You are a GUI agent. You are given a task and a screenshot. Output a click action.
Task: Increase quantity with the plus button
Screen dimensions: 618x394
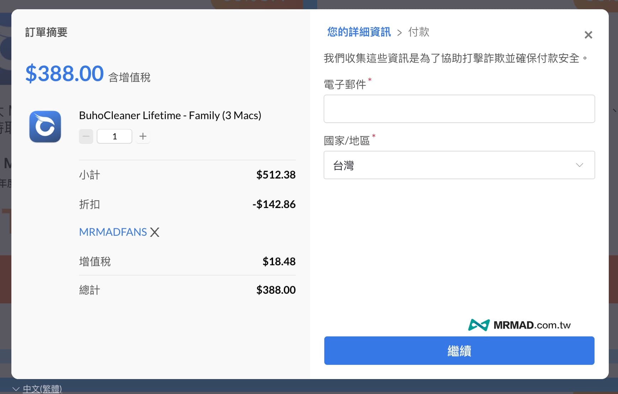143,136
